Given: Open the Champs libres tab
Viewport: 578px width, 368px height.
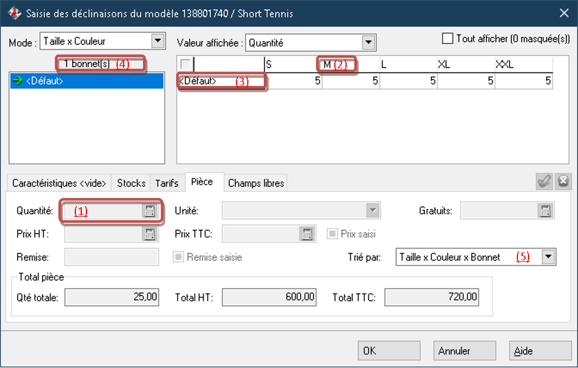Looking at the screenshot, I should [x=256, y=183].
